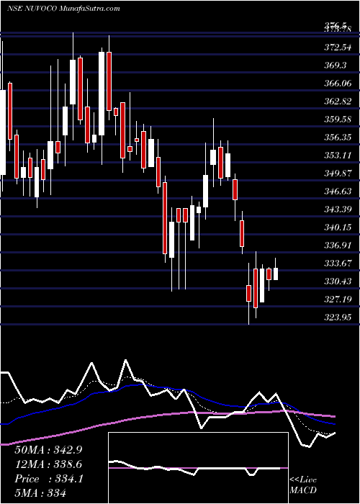Click the NSE NUVOCO MunafaSutra.com title text
Image resolution: width=360 pixels, height=504 pixels.
tap(63, 8)
